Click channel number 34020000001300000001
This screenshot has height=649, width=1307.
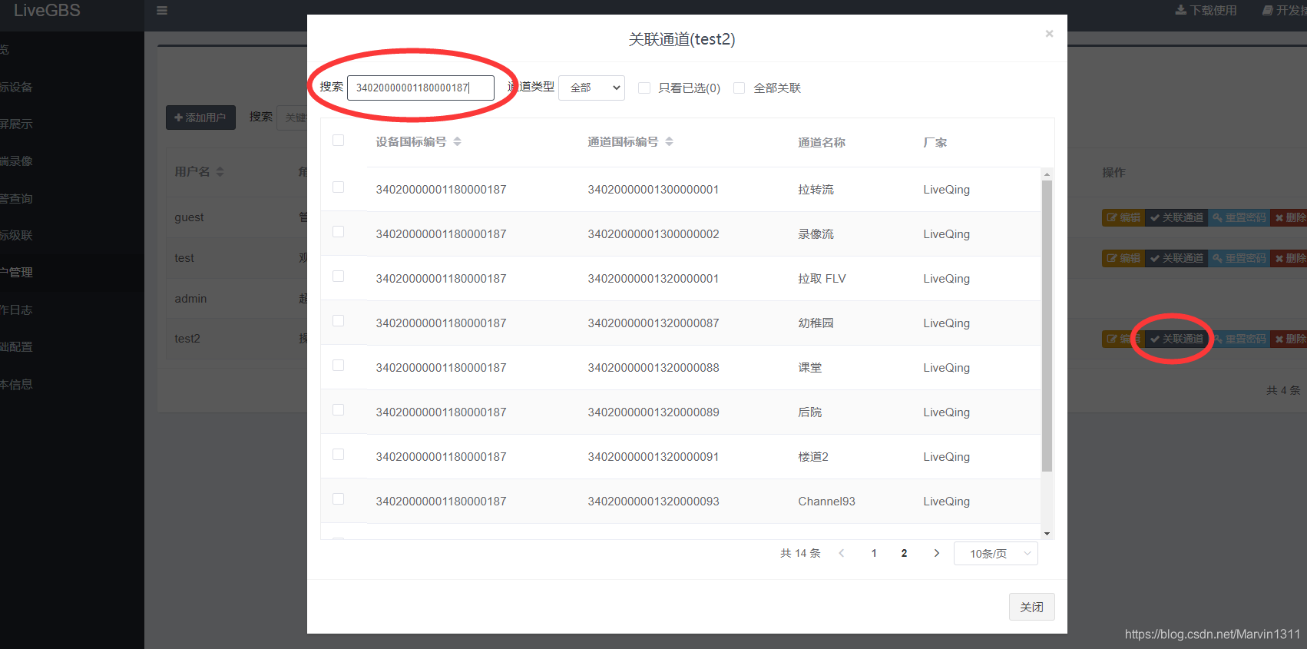(653, 190)
